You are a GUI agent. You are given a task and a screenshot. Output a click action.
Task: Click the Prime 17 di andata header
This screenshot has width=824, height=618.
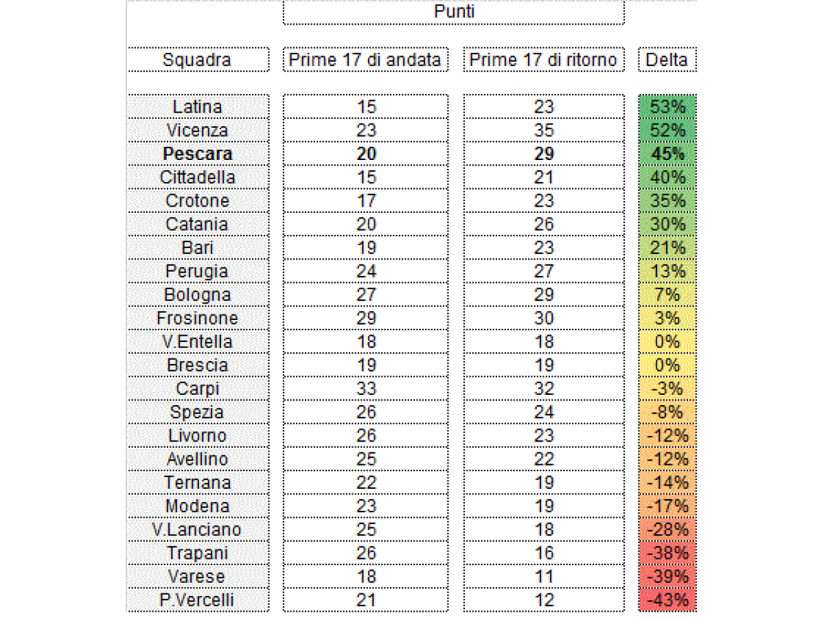(365, 60)
